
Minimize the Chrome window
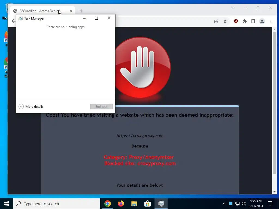pos(245,8)
